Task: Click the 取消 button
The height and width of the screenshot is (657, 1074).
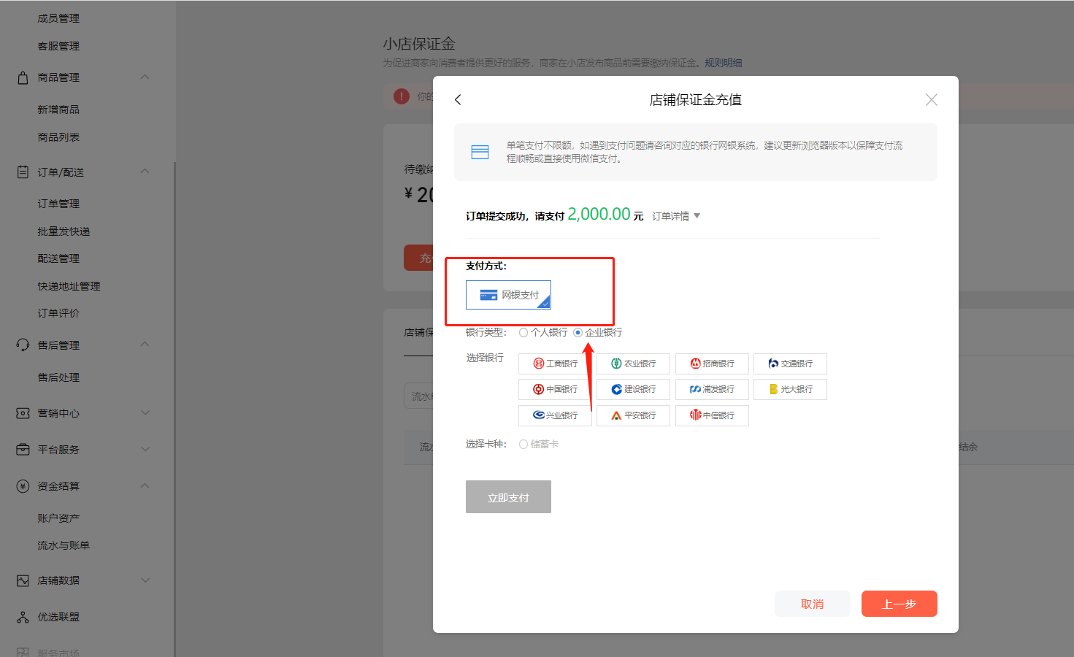Action: point(812,604)
